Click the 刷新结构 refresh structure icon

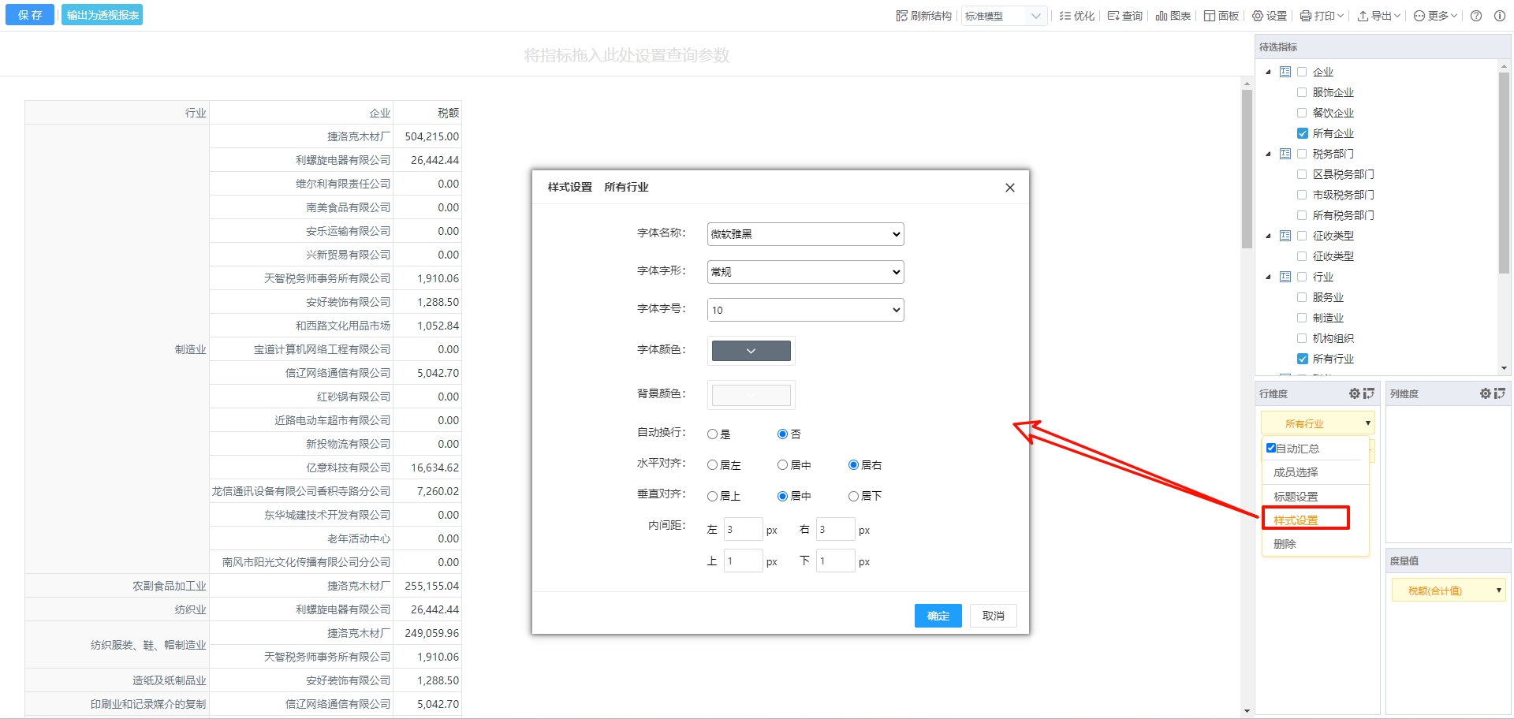click(902, 16)
